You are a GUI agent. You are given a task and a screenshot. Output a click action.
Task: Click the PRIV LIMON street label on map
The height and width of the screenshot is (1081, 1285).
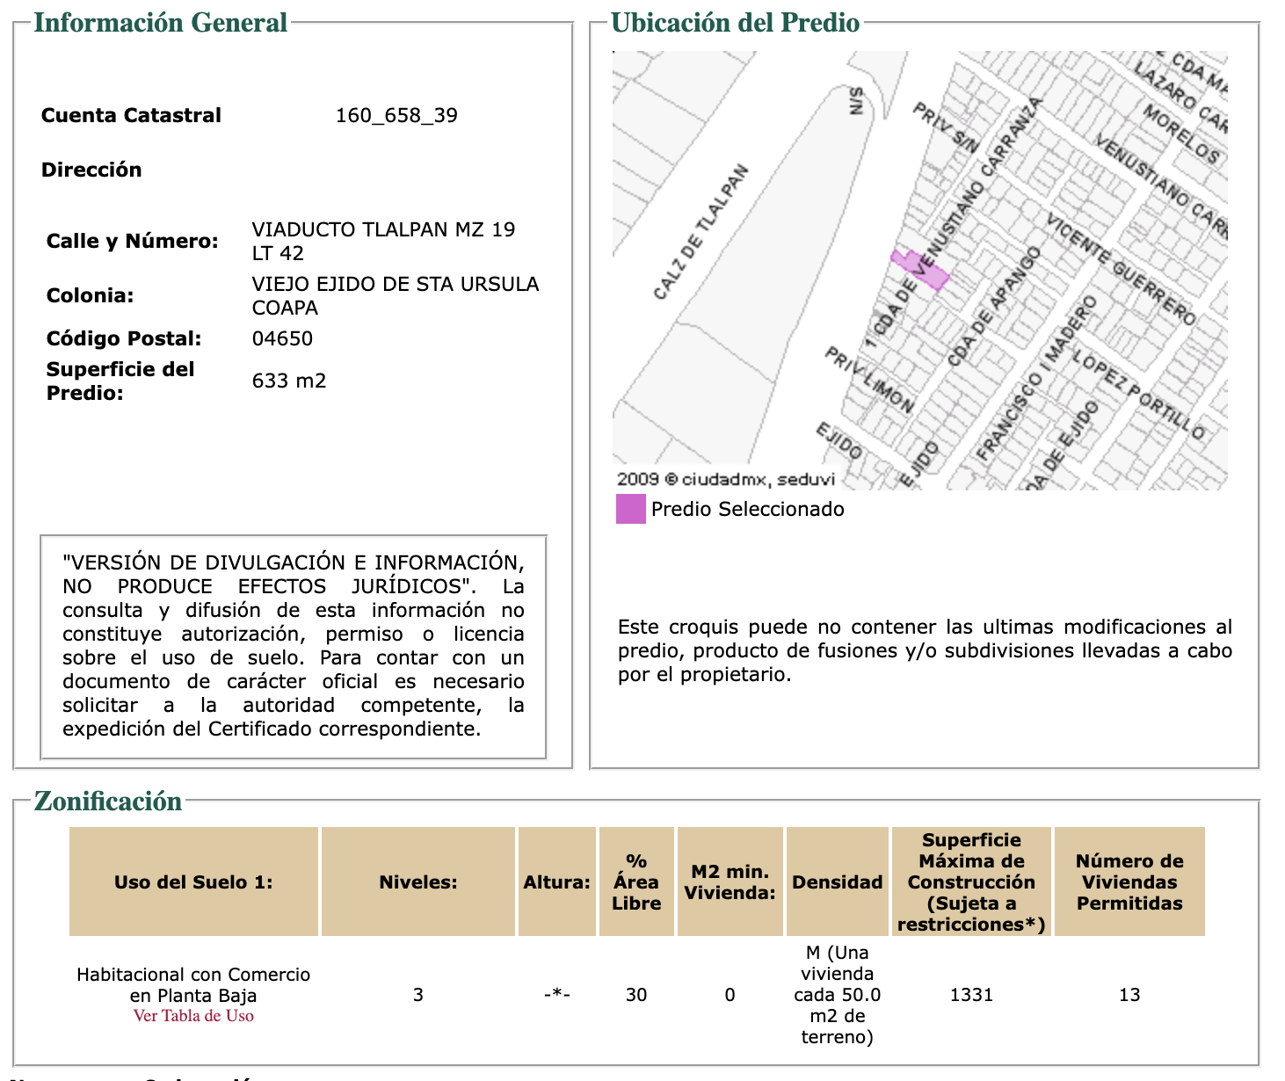tap(869, 381)
